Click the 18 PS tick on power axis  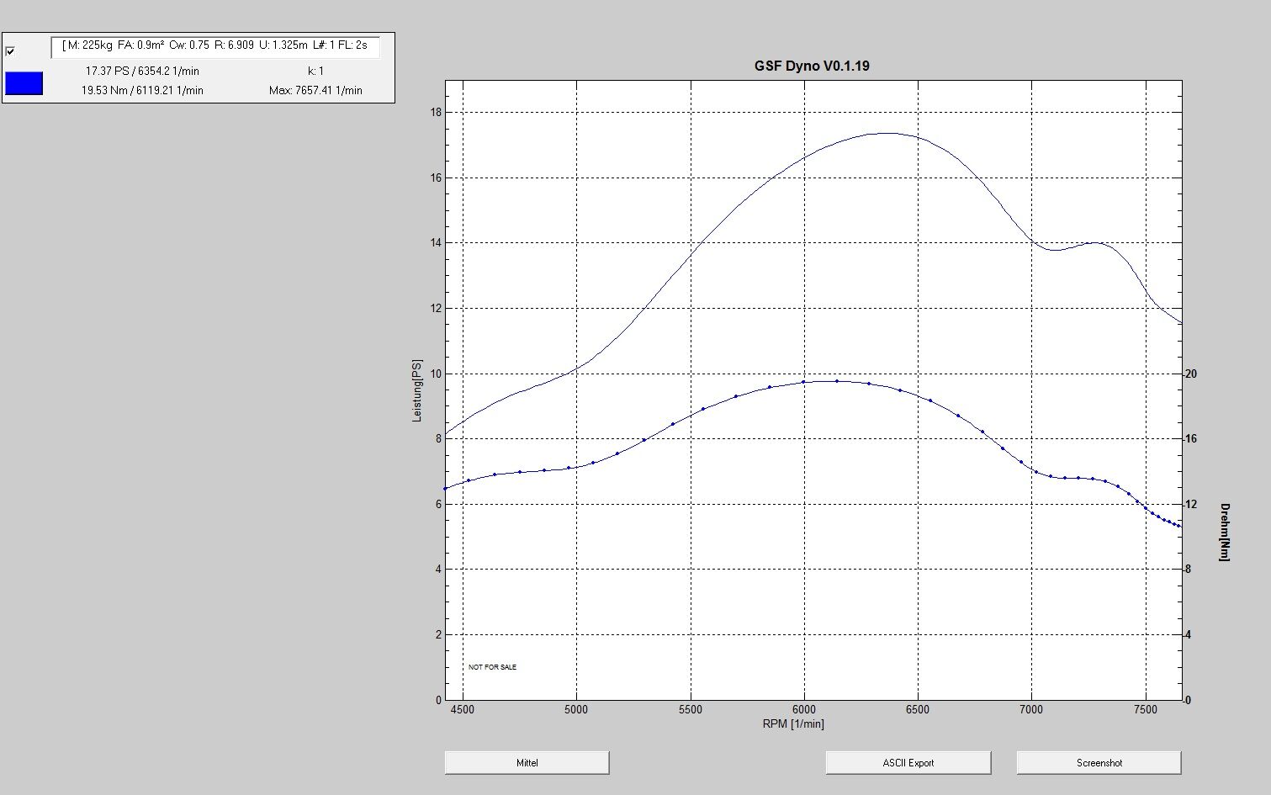(437, 112)
